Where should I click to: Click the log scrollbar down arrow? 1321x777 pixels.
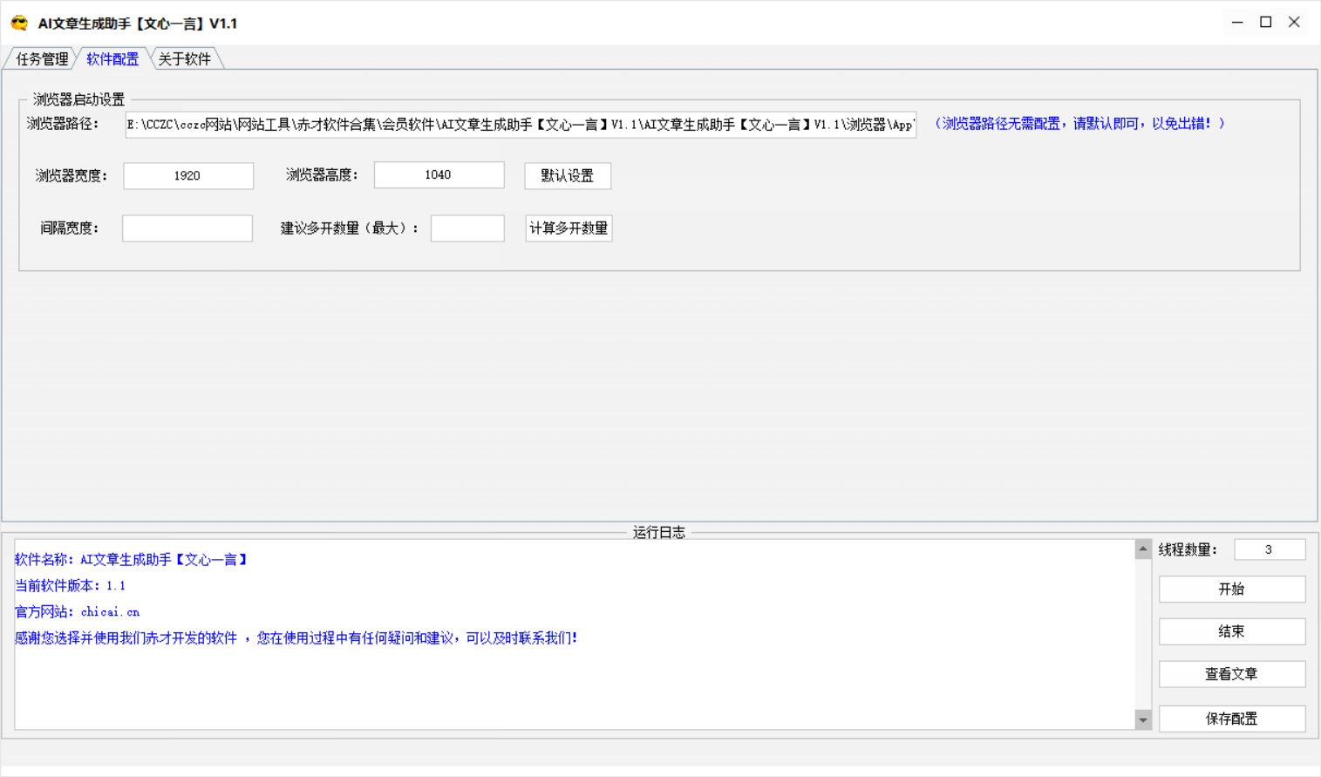pyautogui.click(x=1143, y=719)
